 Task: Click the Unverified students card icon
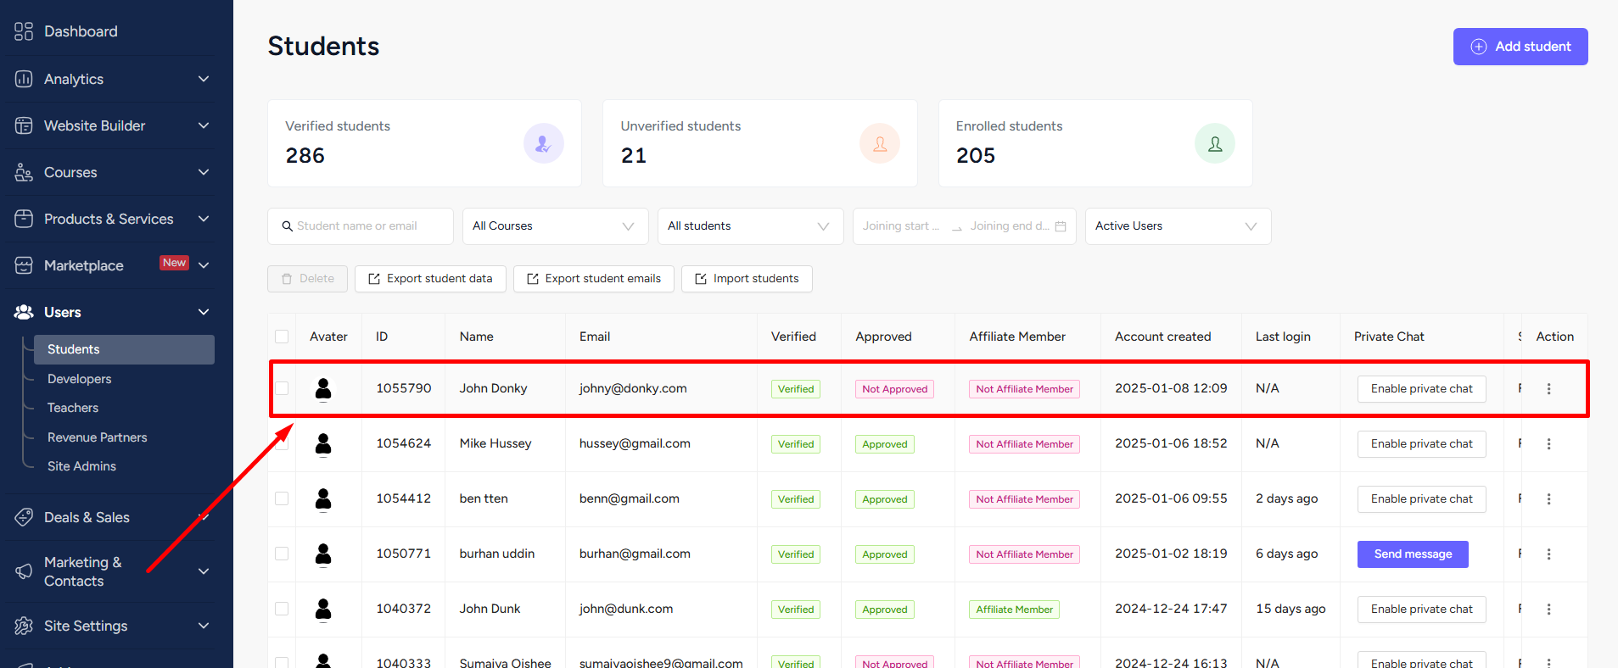tap(879, 143)
